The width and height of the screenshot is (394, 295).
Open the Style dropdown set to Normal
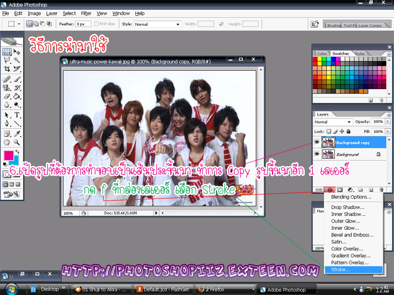158,24
